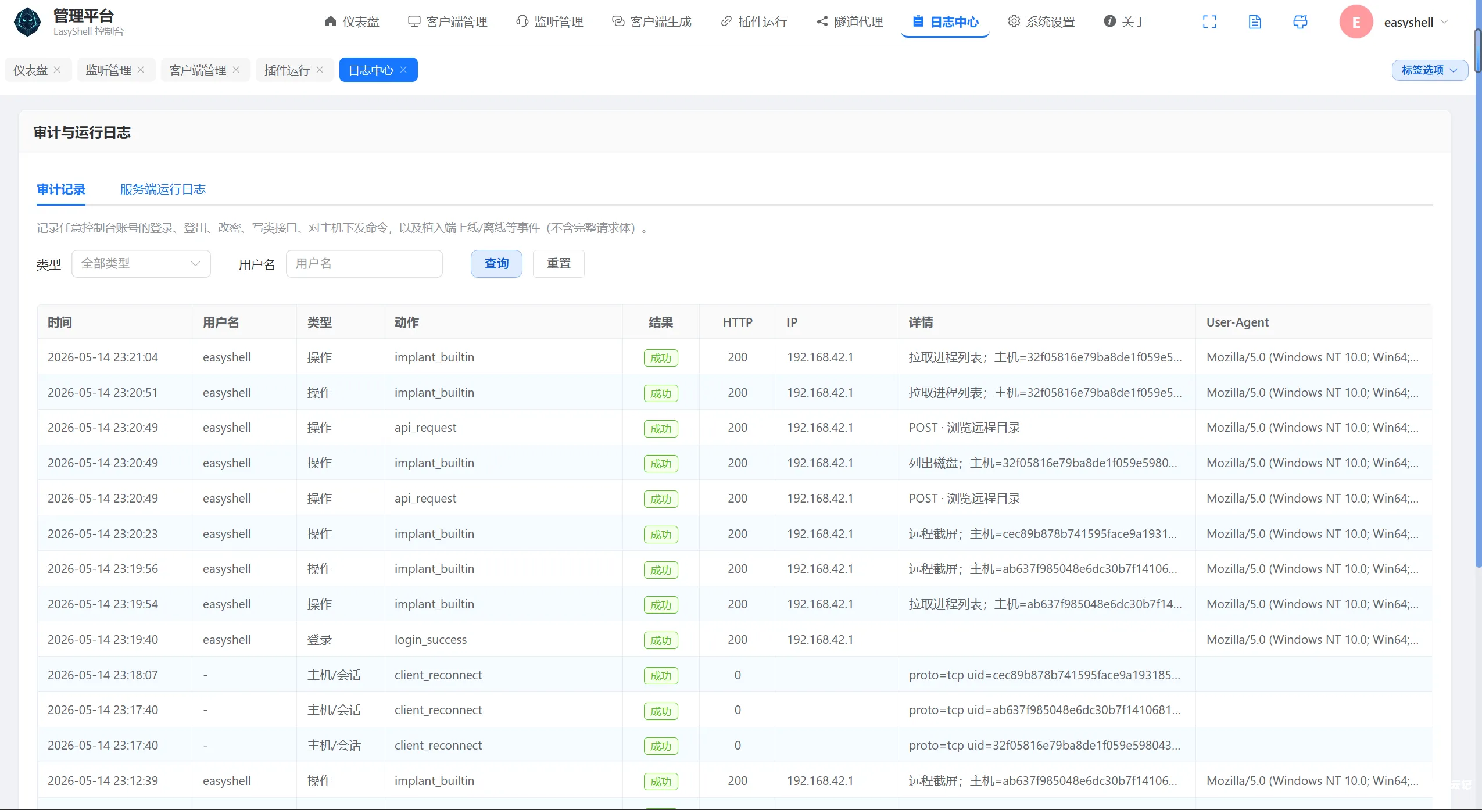Click the 插件运行 link icon

point(726,21)
